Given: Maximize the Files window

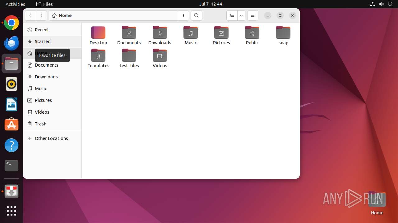Looking at the screenshot, I should (280, 15).
